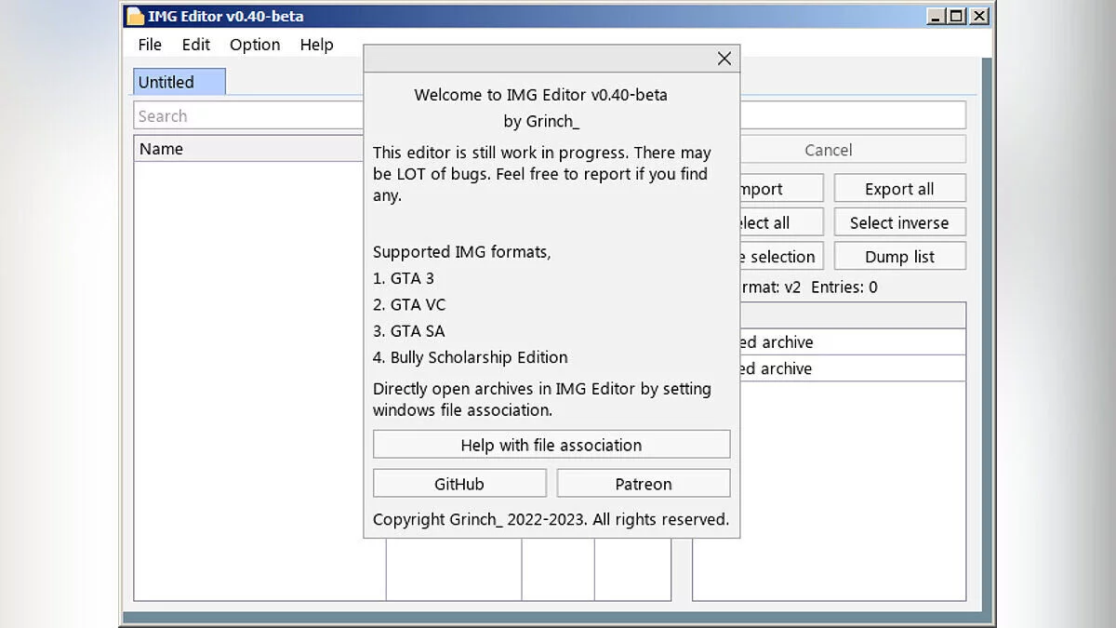Click the IMG Editor title bar icon

coord(136,16)
